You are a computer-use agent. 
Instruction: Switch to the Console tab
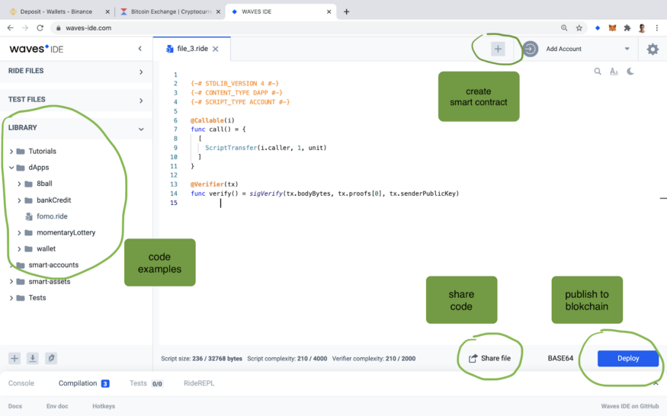click(x=21, y=383)
